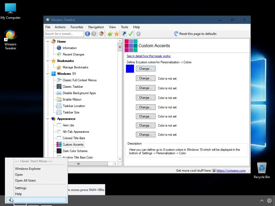Open the Navigation menu

96,27
